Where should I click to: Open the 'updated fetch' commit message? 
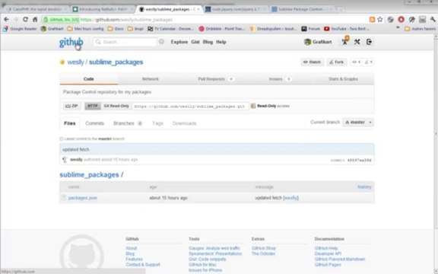pyautogui.click(x=76, y=150)
